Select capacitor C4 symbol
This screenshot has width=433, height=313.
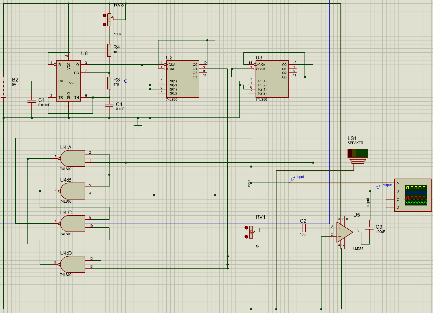pyautogui.click(x=109, y=105)
